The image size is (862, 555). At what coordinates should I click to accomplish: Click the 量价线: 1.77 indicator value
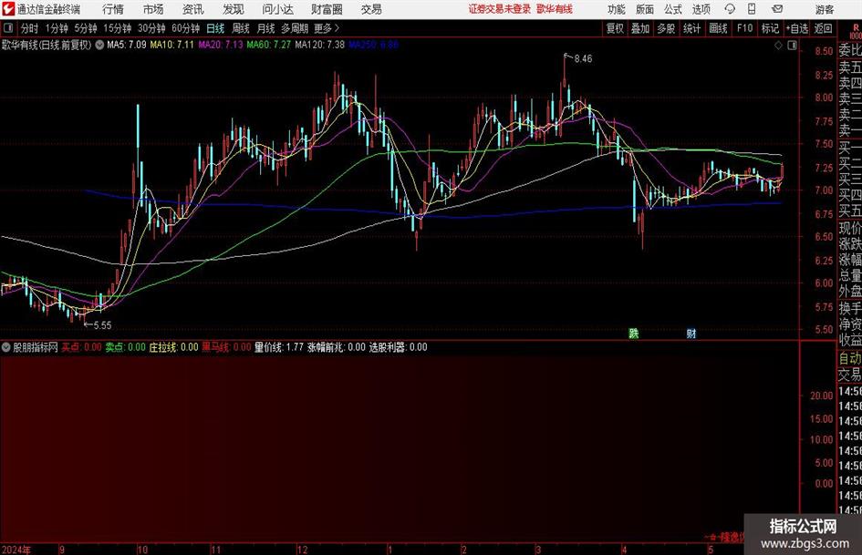pyautogui.click(x=279, y=347)
